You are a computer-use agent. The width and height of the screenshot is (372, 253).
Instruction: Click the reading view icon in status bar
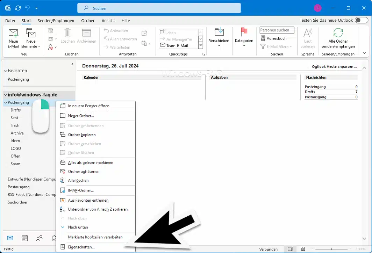pos(303,249)
